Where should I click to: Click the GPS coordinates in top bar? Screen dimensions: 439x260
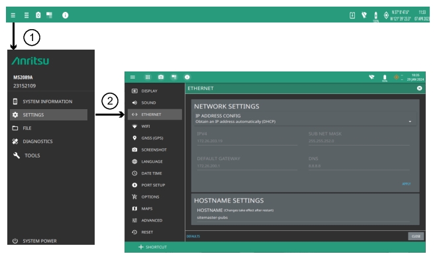coord(401,15)
